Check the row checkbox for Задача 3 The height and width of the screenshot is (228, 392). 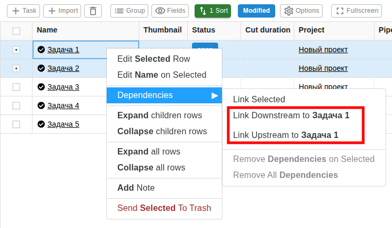point(16,87)
